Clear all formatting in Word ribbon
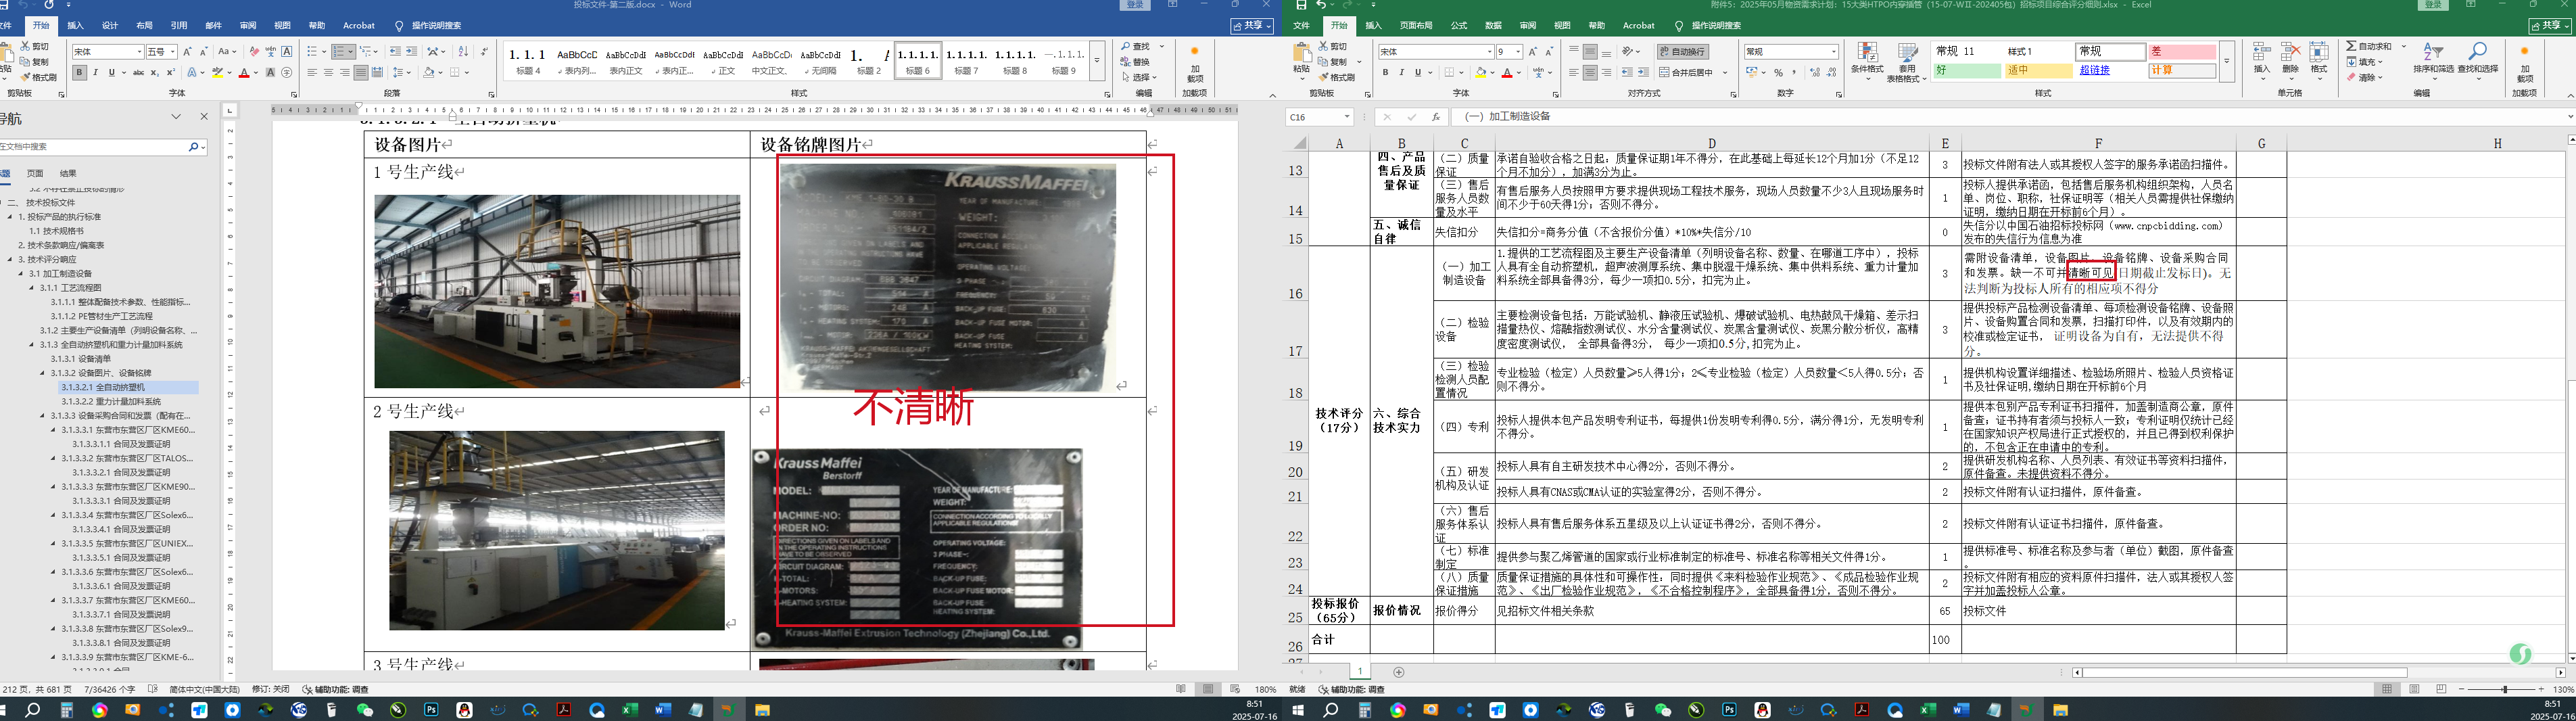Viewport: 2576px width, 721px height. pyautogui.click(x=254, y=51)
